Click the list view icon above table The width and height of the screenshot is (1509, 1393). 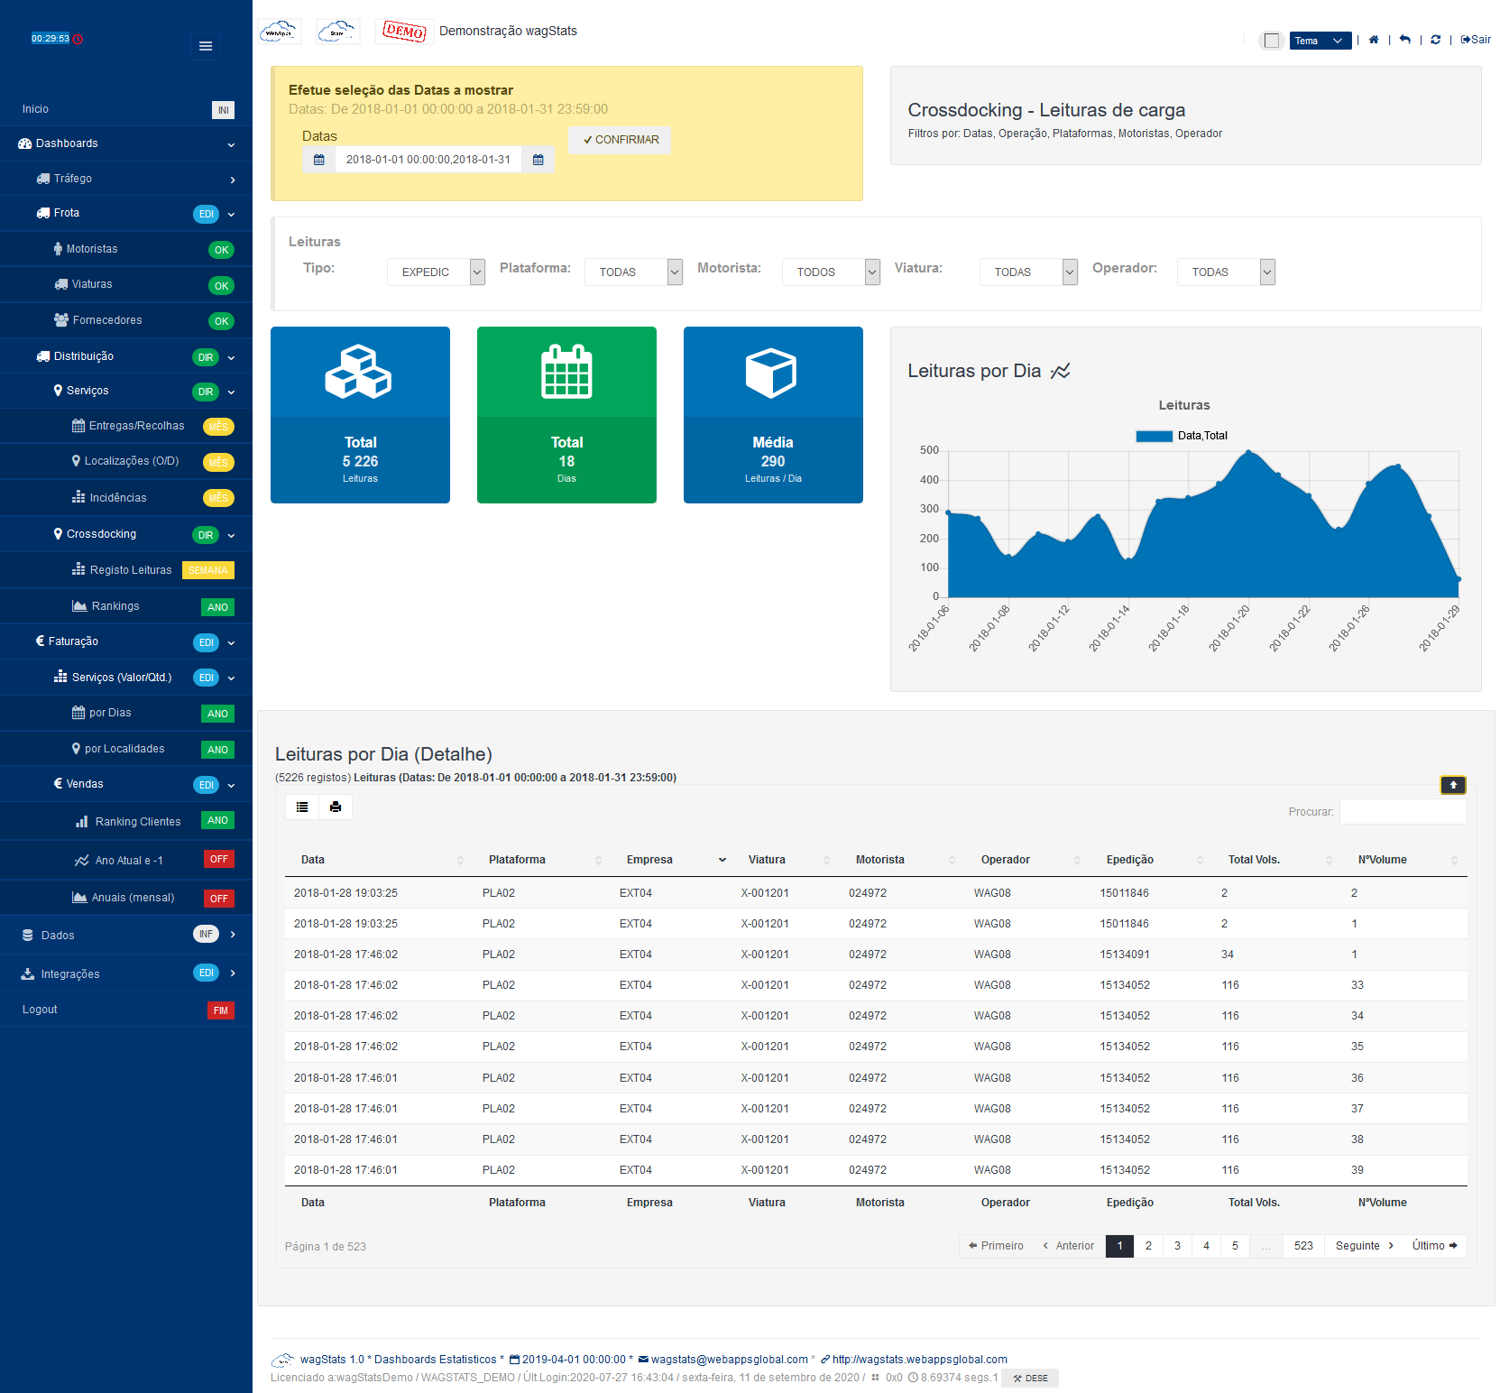(302, 807)
